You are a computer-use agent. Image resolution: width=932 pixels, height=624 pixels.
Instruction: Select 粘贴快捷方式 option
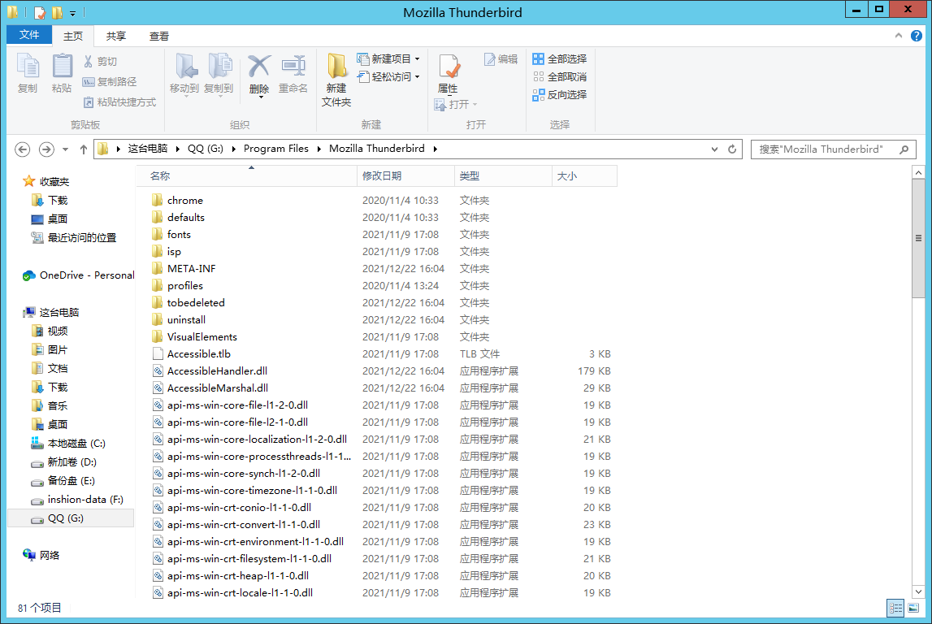(x=119, y=102)
